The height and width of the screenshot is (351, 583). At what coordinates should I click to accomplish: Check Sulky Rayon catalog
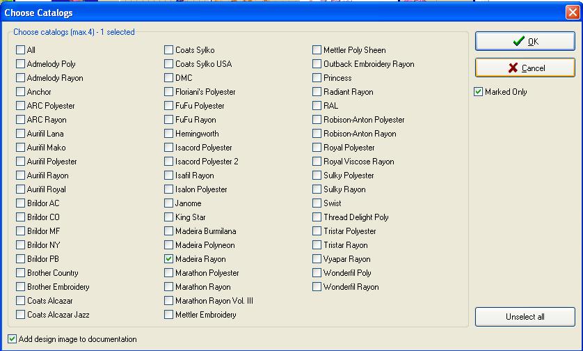click(317, 189)
